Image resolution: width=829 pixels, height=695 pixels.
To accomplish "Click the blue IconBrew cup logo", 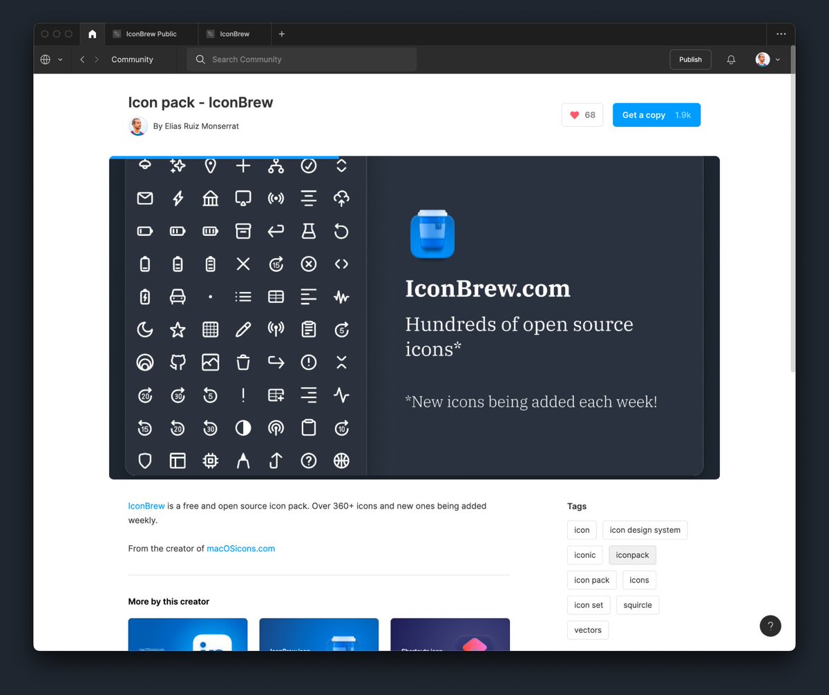I will 432,233.
